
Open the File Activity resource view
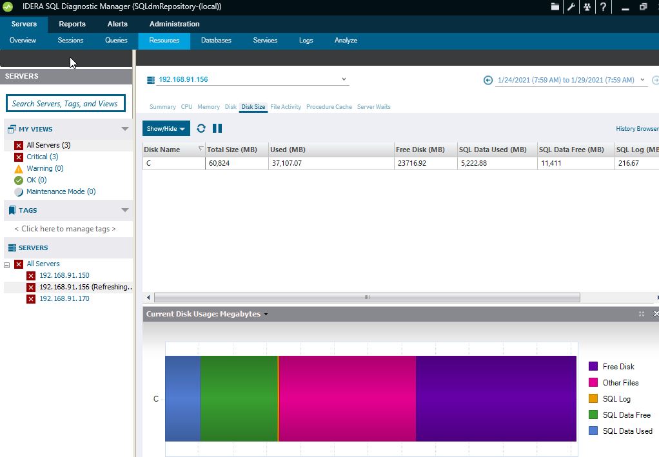286,107
